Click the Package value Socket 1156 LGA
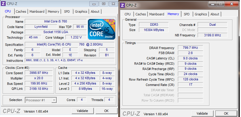 click(x=56, y=32)
